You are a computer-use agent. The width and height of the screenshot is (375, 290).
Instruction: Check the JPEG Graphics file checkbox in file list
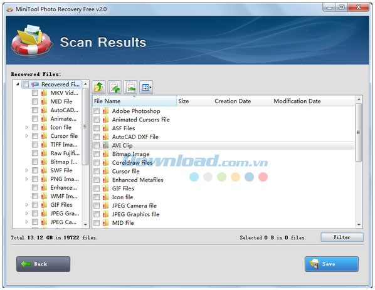97,214
